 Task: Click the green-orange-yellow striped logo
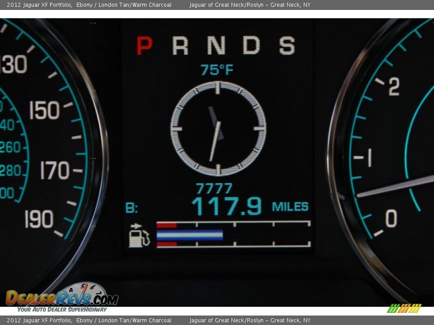404,308
